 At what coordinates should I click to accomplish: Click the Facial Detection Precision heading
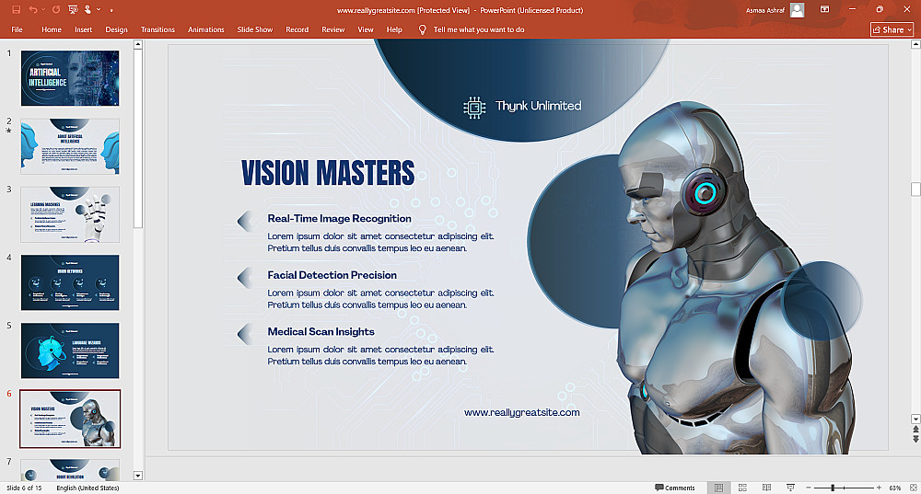tap(332, 274)
